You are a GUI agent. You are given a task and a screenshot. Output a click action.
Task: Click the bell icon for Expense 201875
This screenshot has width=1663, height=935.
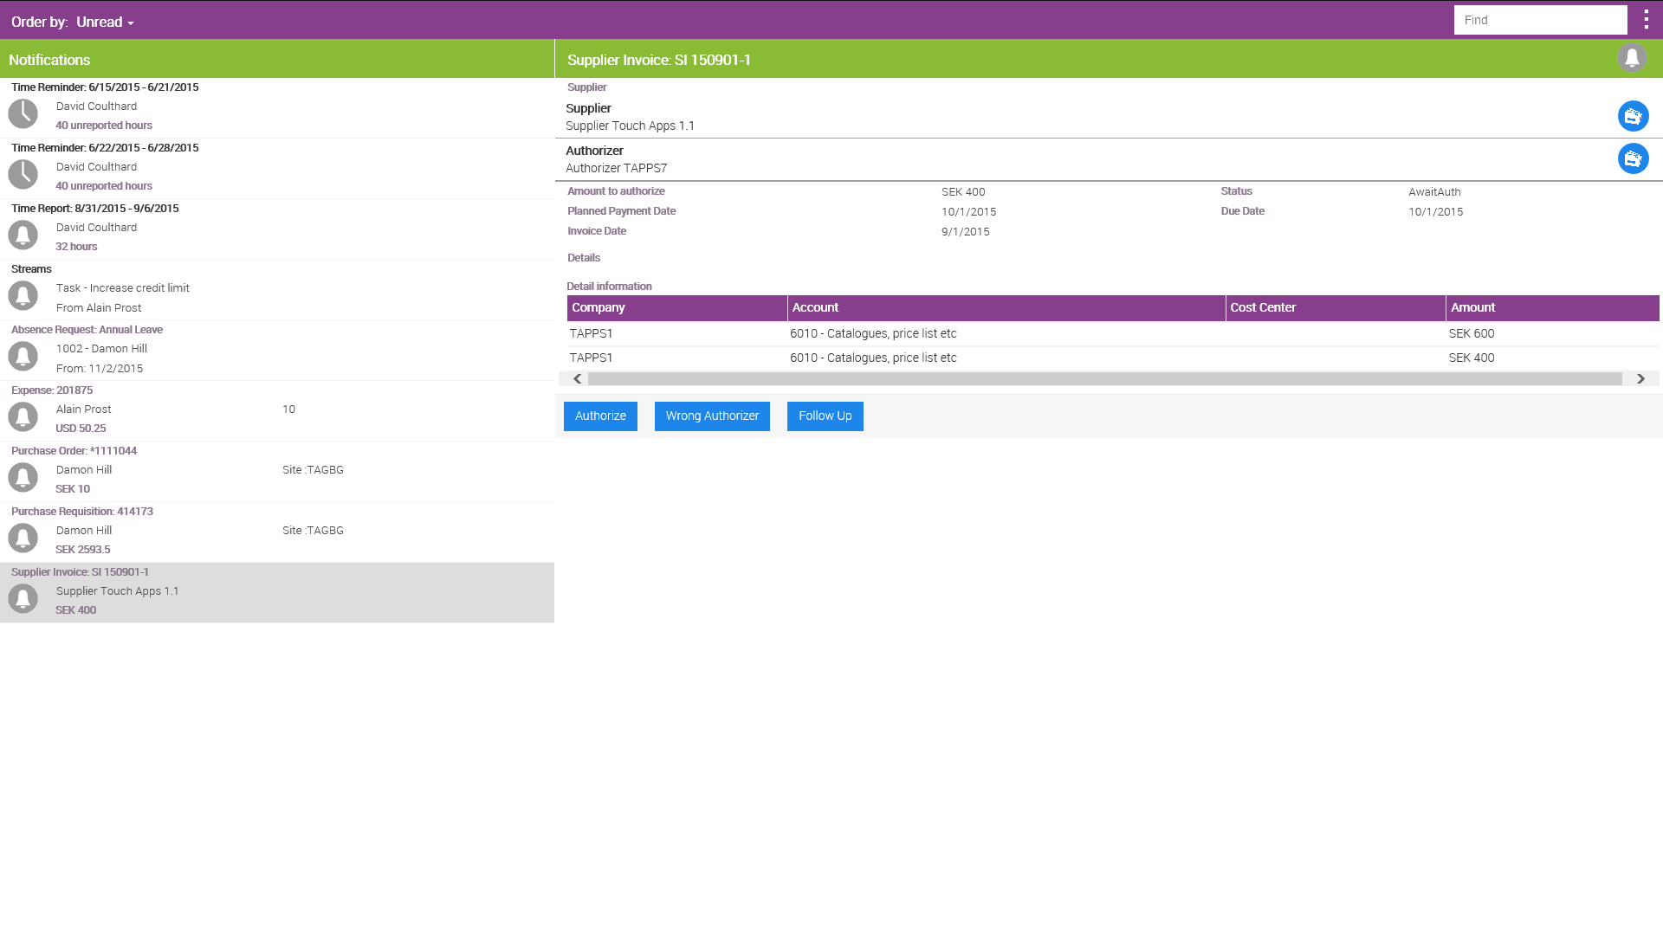(x=23, y=416)
